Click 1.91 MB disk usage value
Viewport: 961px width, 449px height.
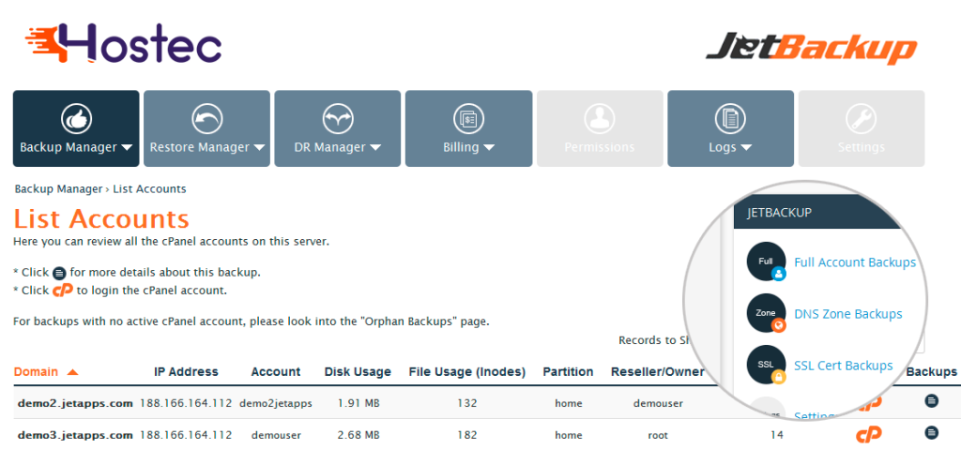(x=358, y=404)
